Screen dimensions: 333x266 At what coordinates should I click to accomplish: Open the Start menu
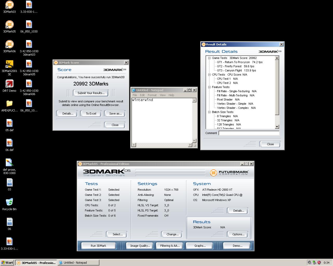tap(7, 263)
